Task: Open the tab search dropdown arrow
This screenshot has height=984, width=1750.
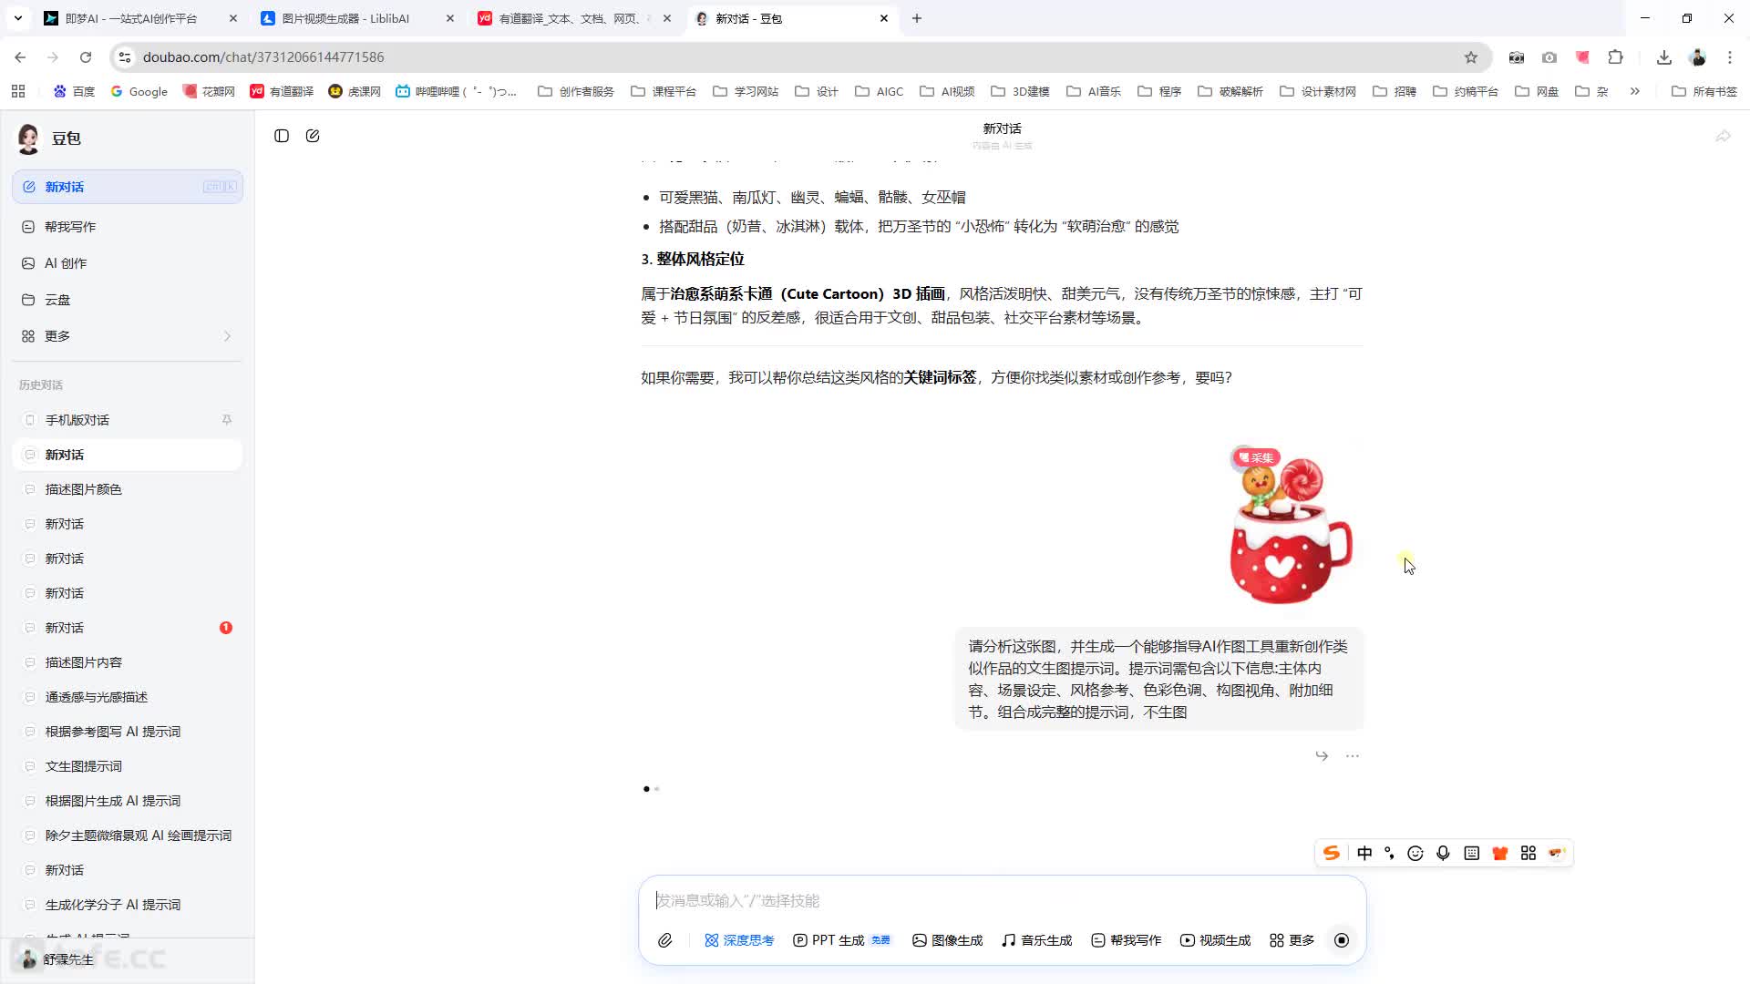Action: pos(17,18)
